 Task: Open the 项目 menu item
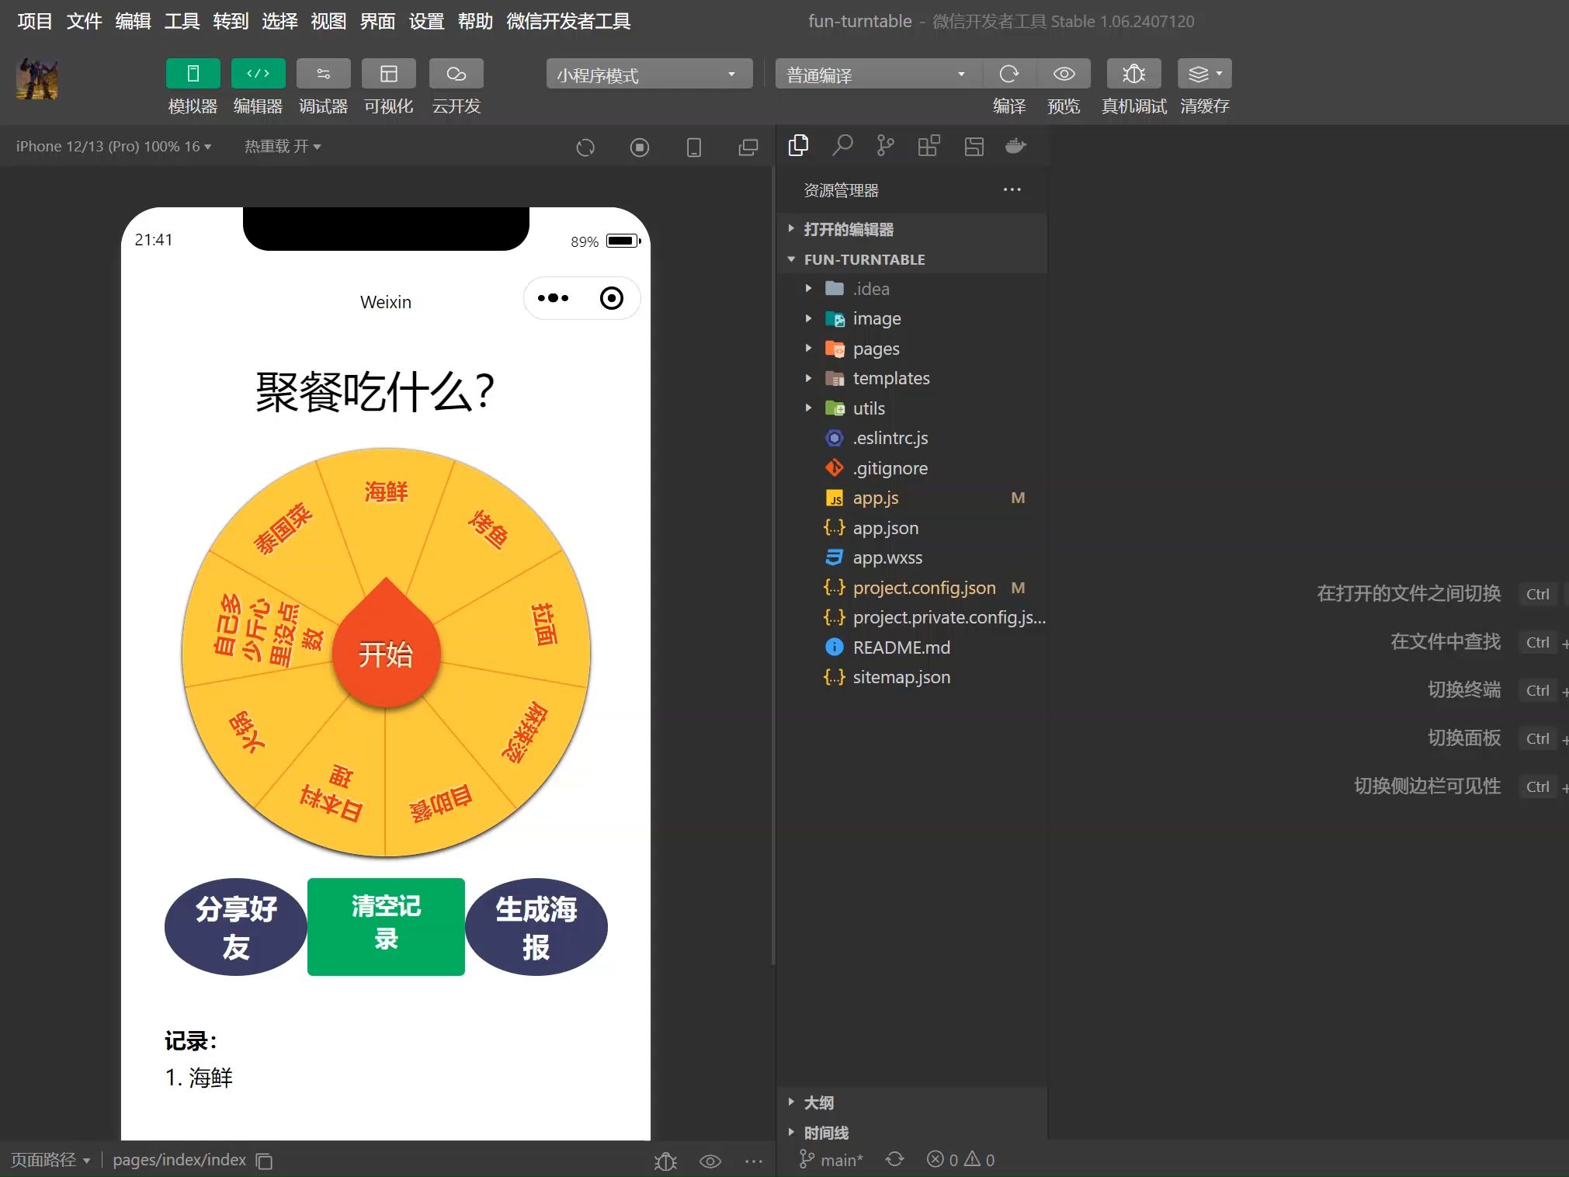coord(35,21)
